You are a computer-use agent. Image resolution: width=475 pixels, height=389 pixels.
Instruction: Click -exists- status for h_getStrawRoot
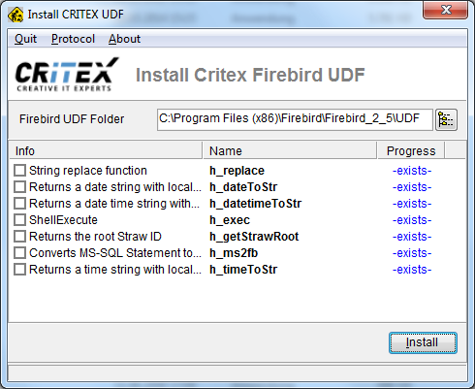point(412,237)
